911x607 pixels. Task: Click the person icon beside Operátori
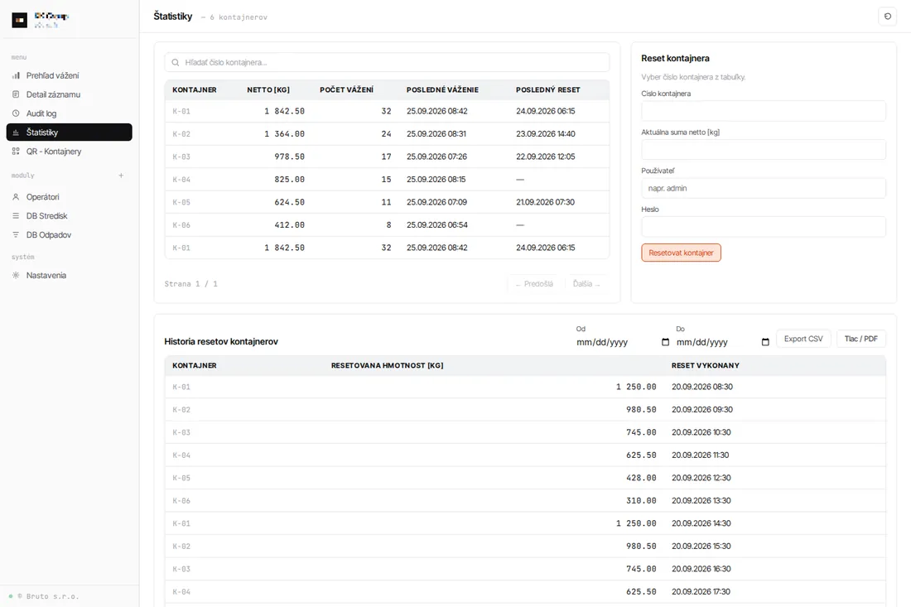16,197
